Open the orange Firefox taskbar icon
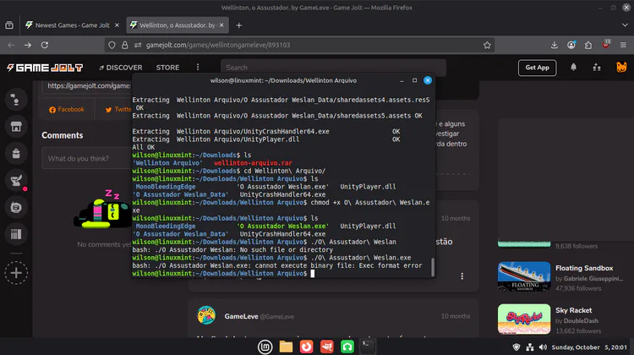Screen dimensions: 634x355 tap(306, 347)
